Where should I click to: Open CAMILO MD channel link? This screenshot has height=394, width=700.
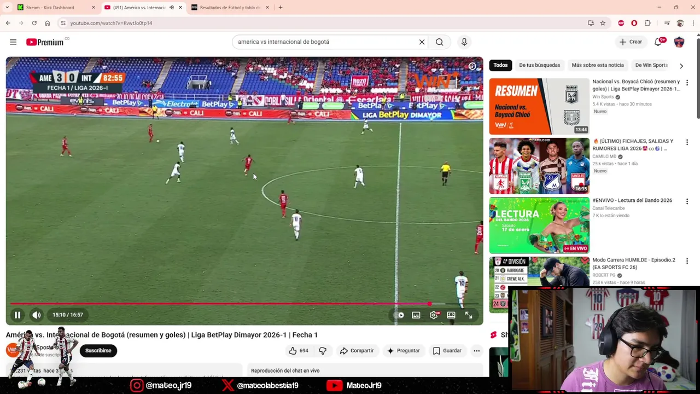605,157
